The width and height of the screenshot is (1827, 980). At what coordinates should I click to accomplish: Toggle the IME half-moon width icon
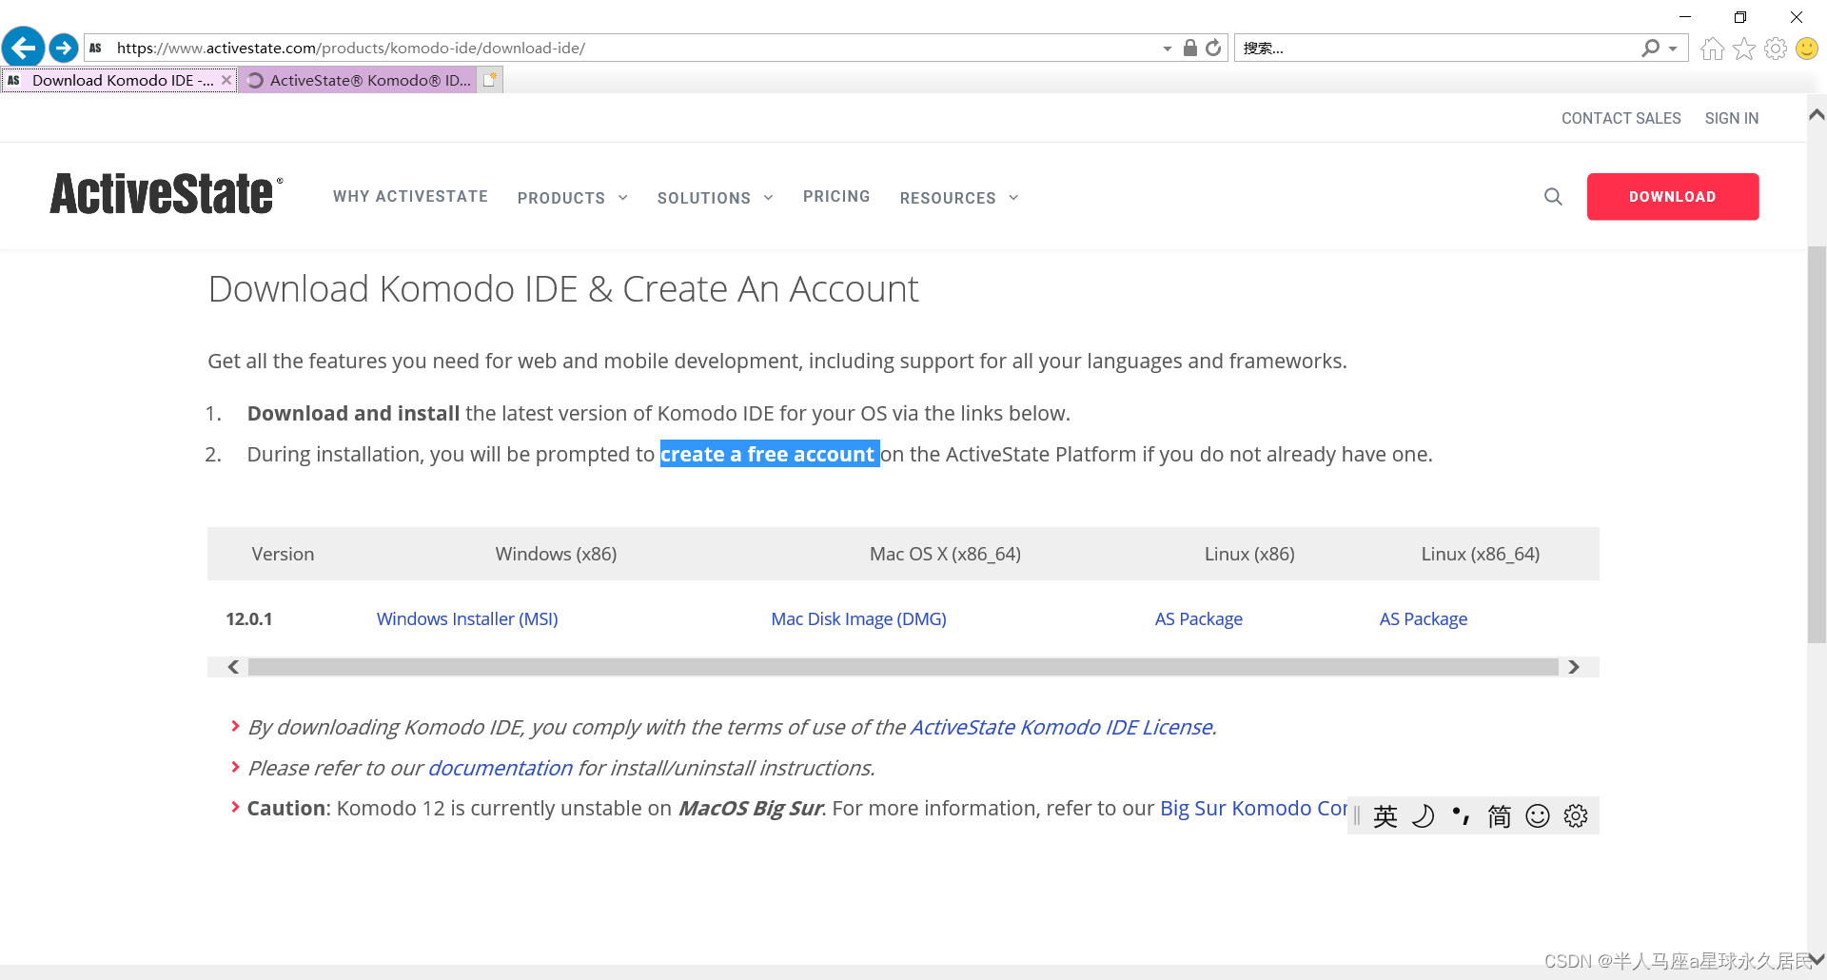pos(1424,816)
